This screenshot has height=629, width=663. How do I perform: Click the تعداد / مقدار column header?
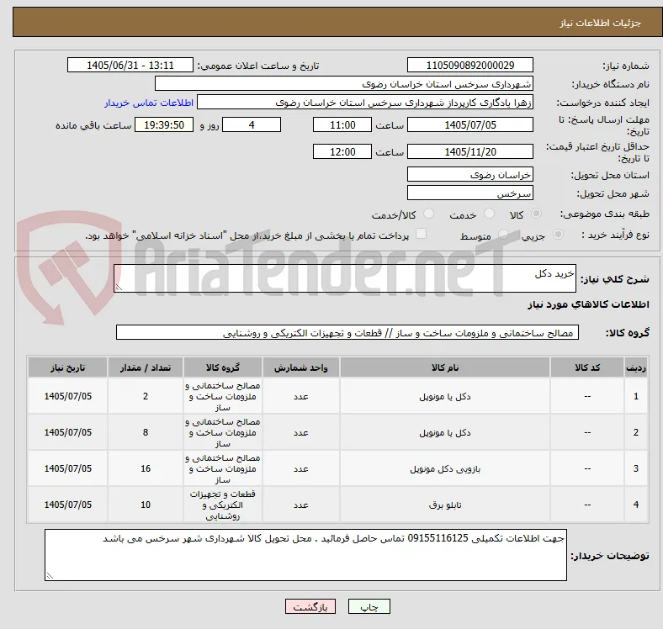[146, 367]
